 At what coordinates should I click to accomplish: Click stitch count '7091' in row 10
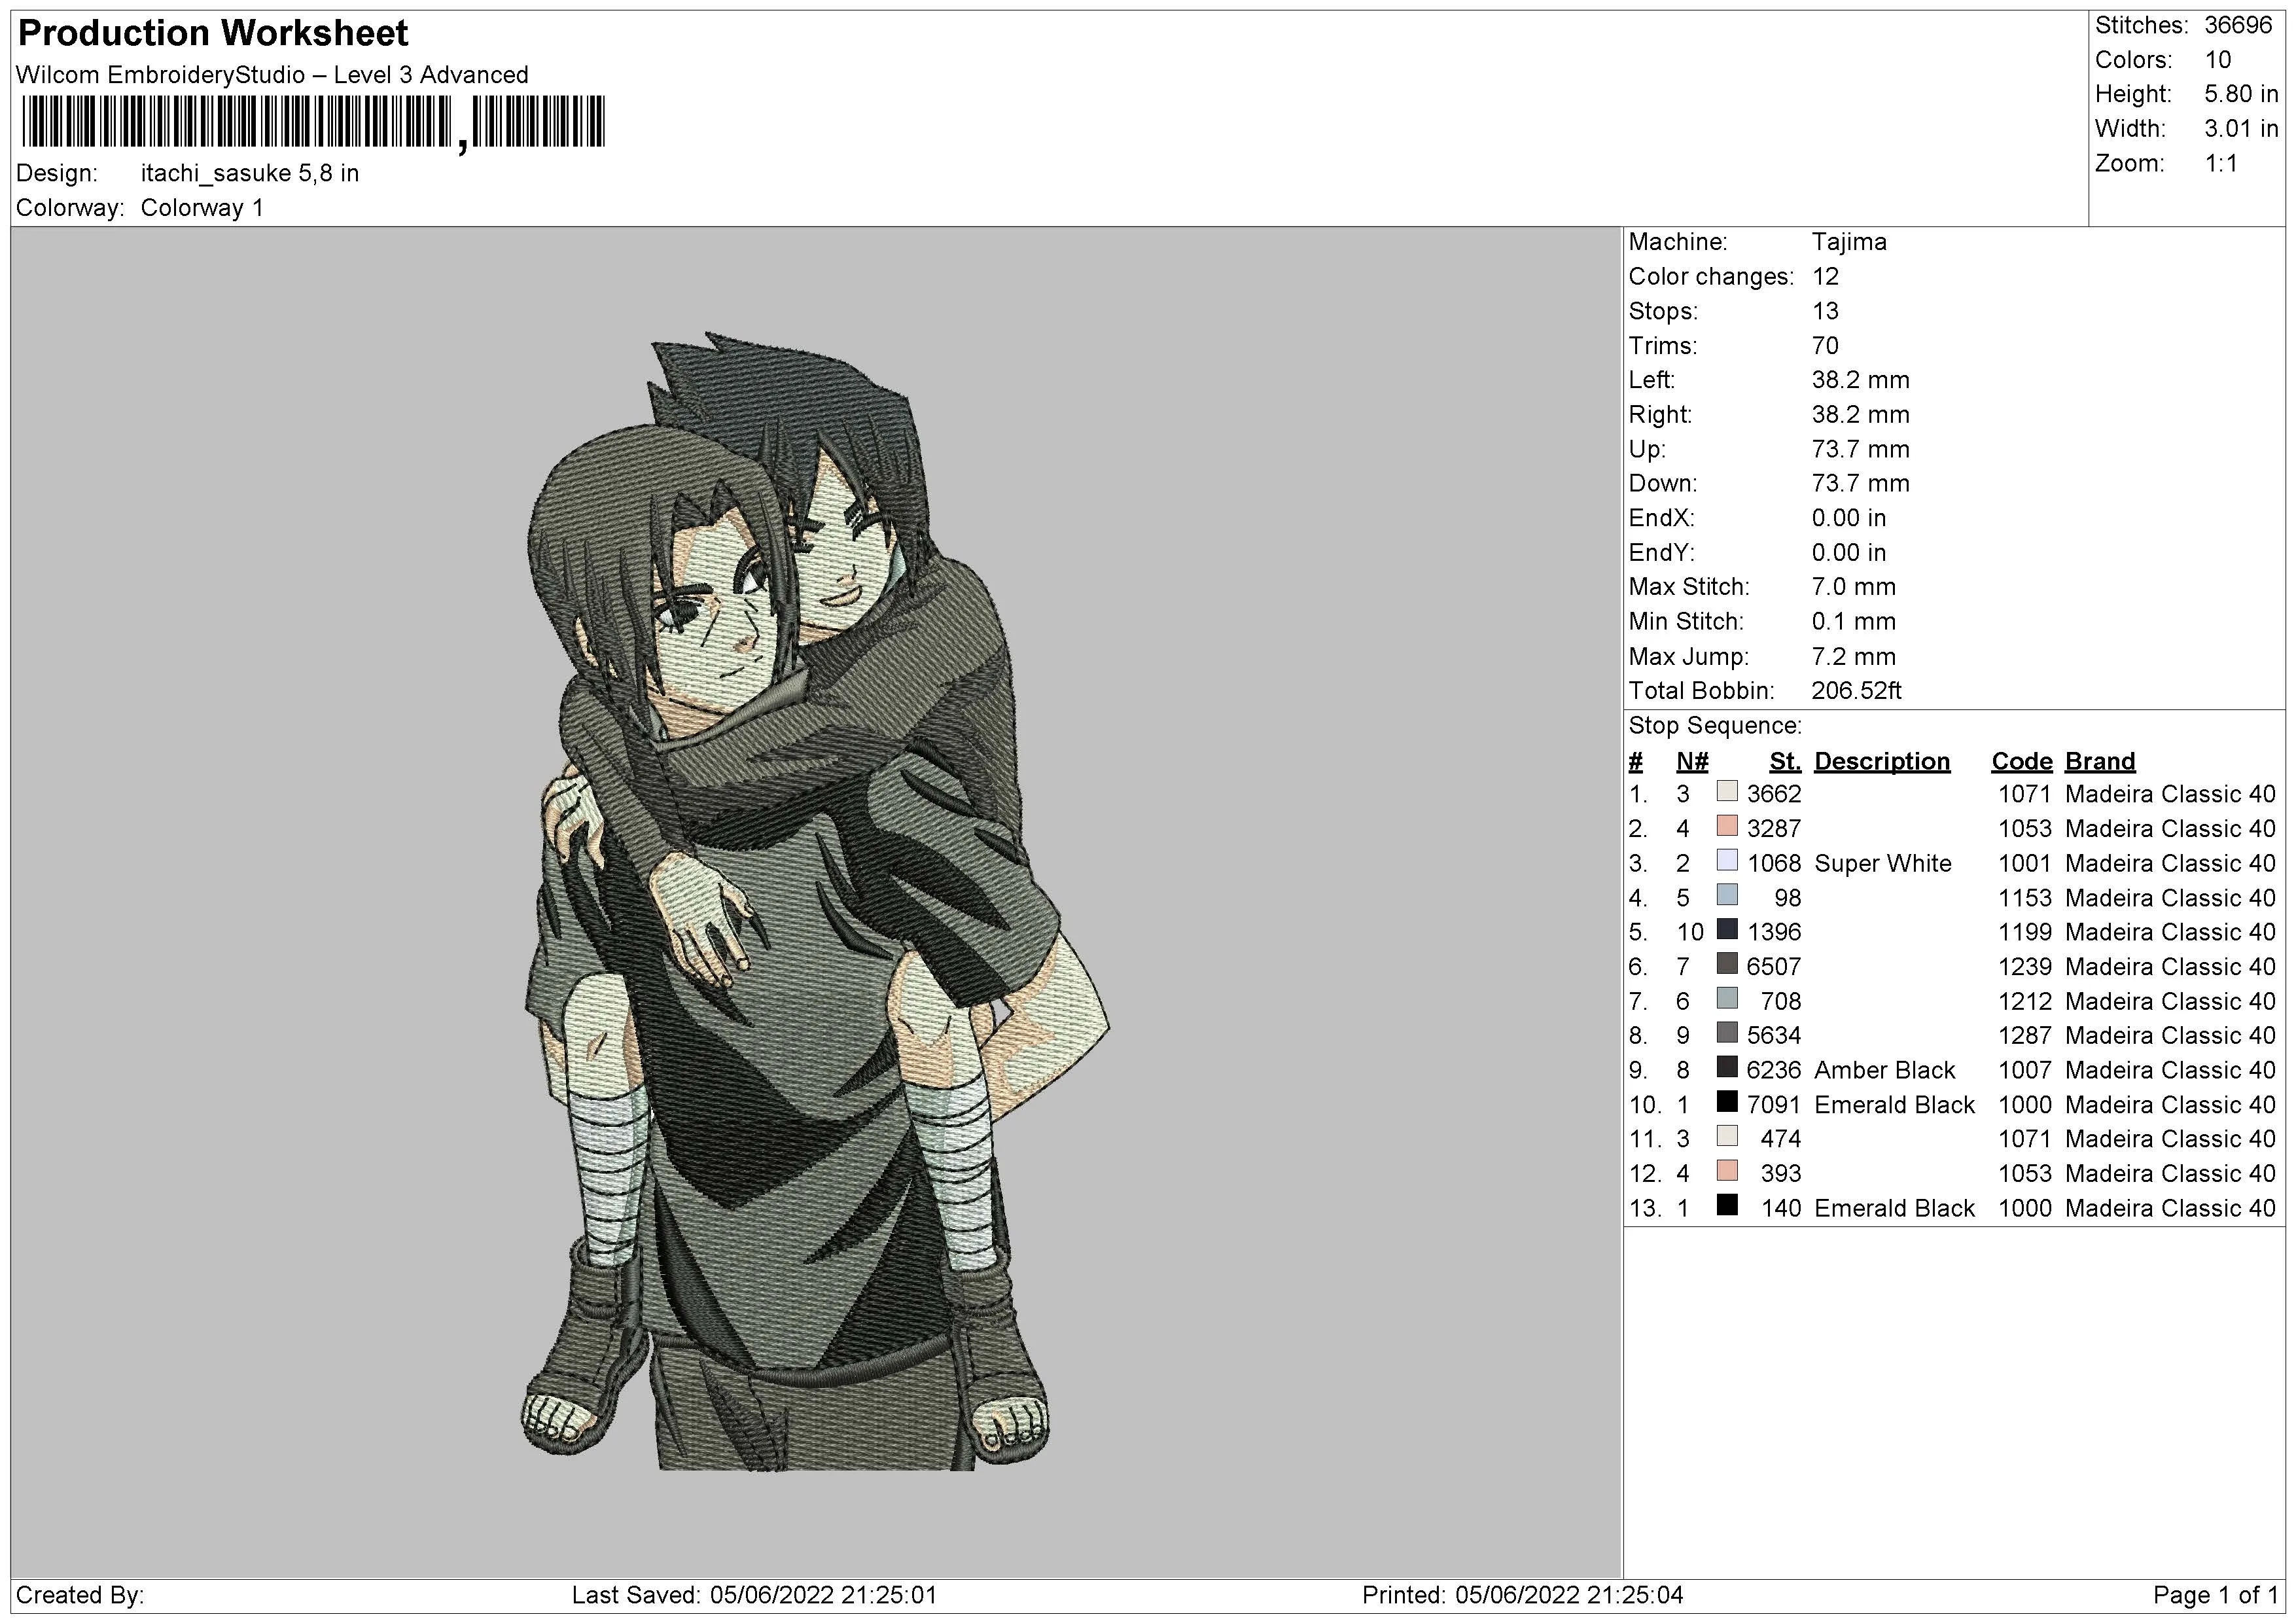[x=1773, y=1104]
